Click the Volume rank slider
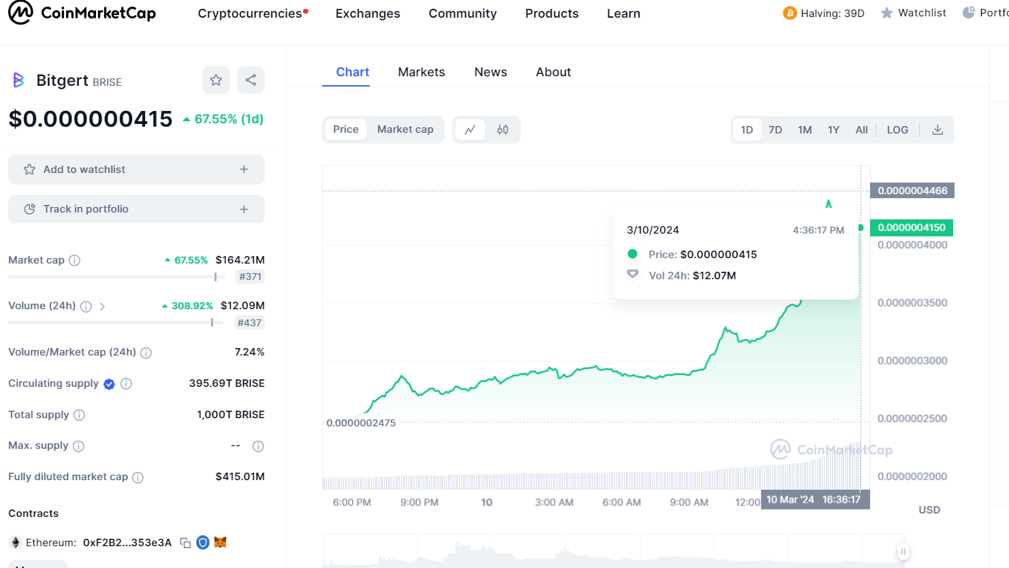The height and width of the screenshot is (568, 1009). (116, 323)
